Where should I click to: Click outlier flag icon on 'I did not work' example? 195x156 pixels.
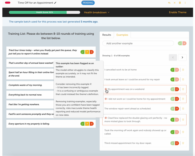(106, 99)
